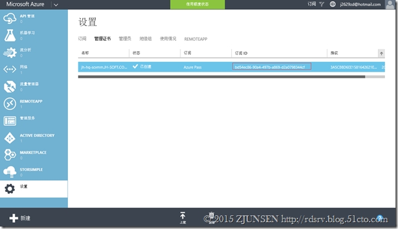Screen dimensions: 398x229
Task: Click the 上载 upload arrow icon
Action: click(183, 216)
